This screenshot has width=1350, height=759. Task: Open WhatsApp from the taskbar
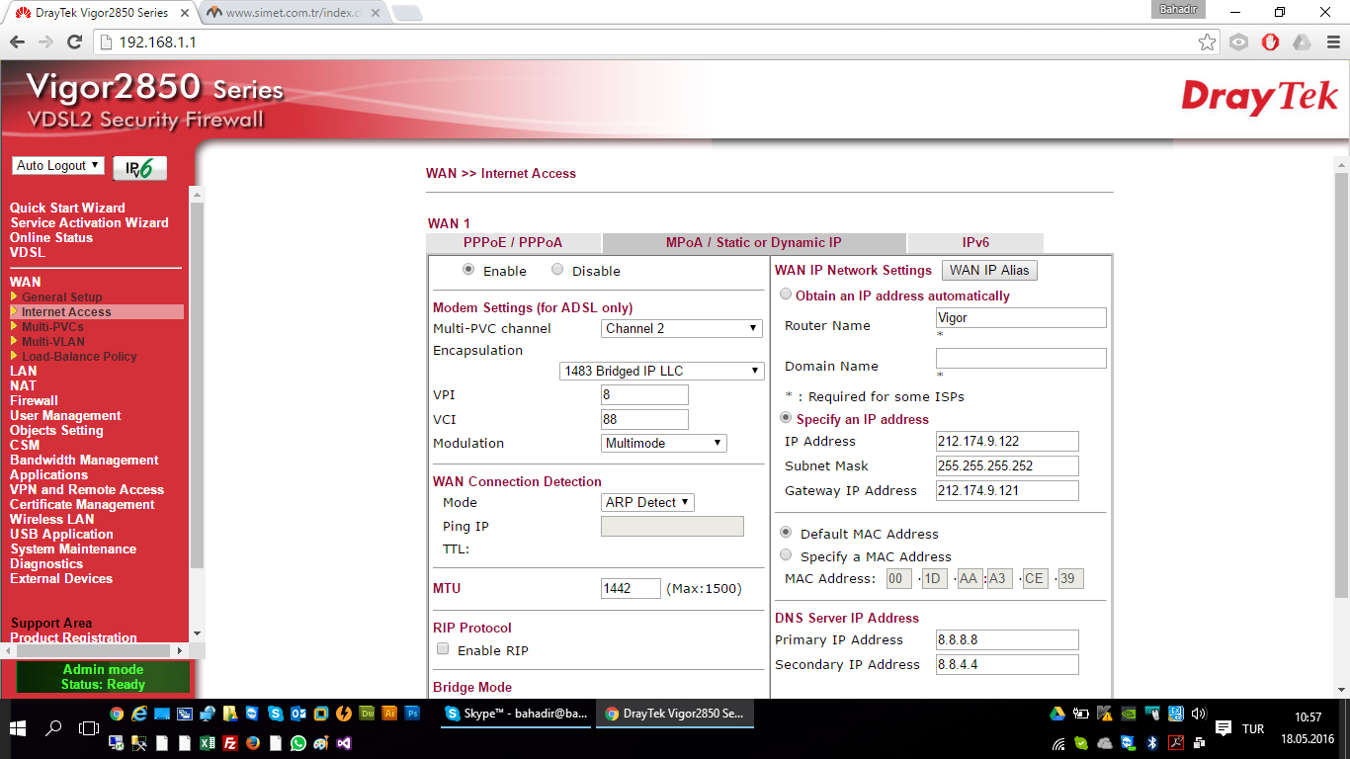click(x=298, y=742)
